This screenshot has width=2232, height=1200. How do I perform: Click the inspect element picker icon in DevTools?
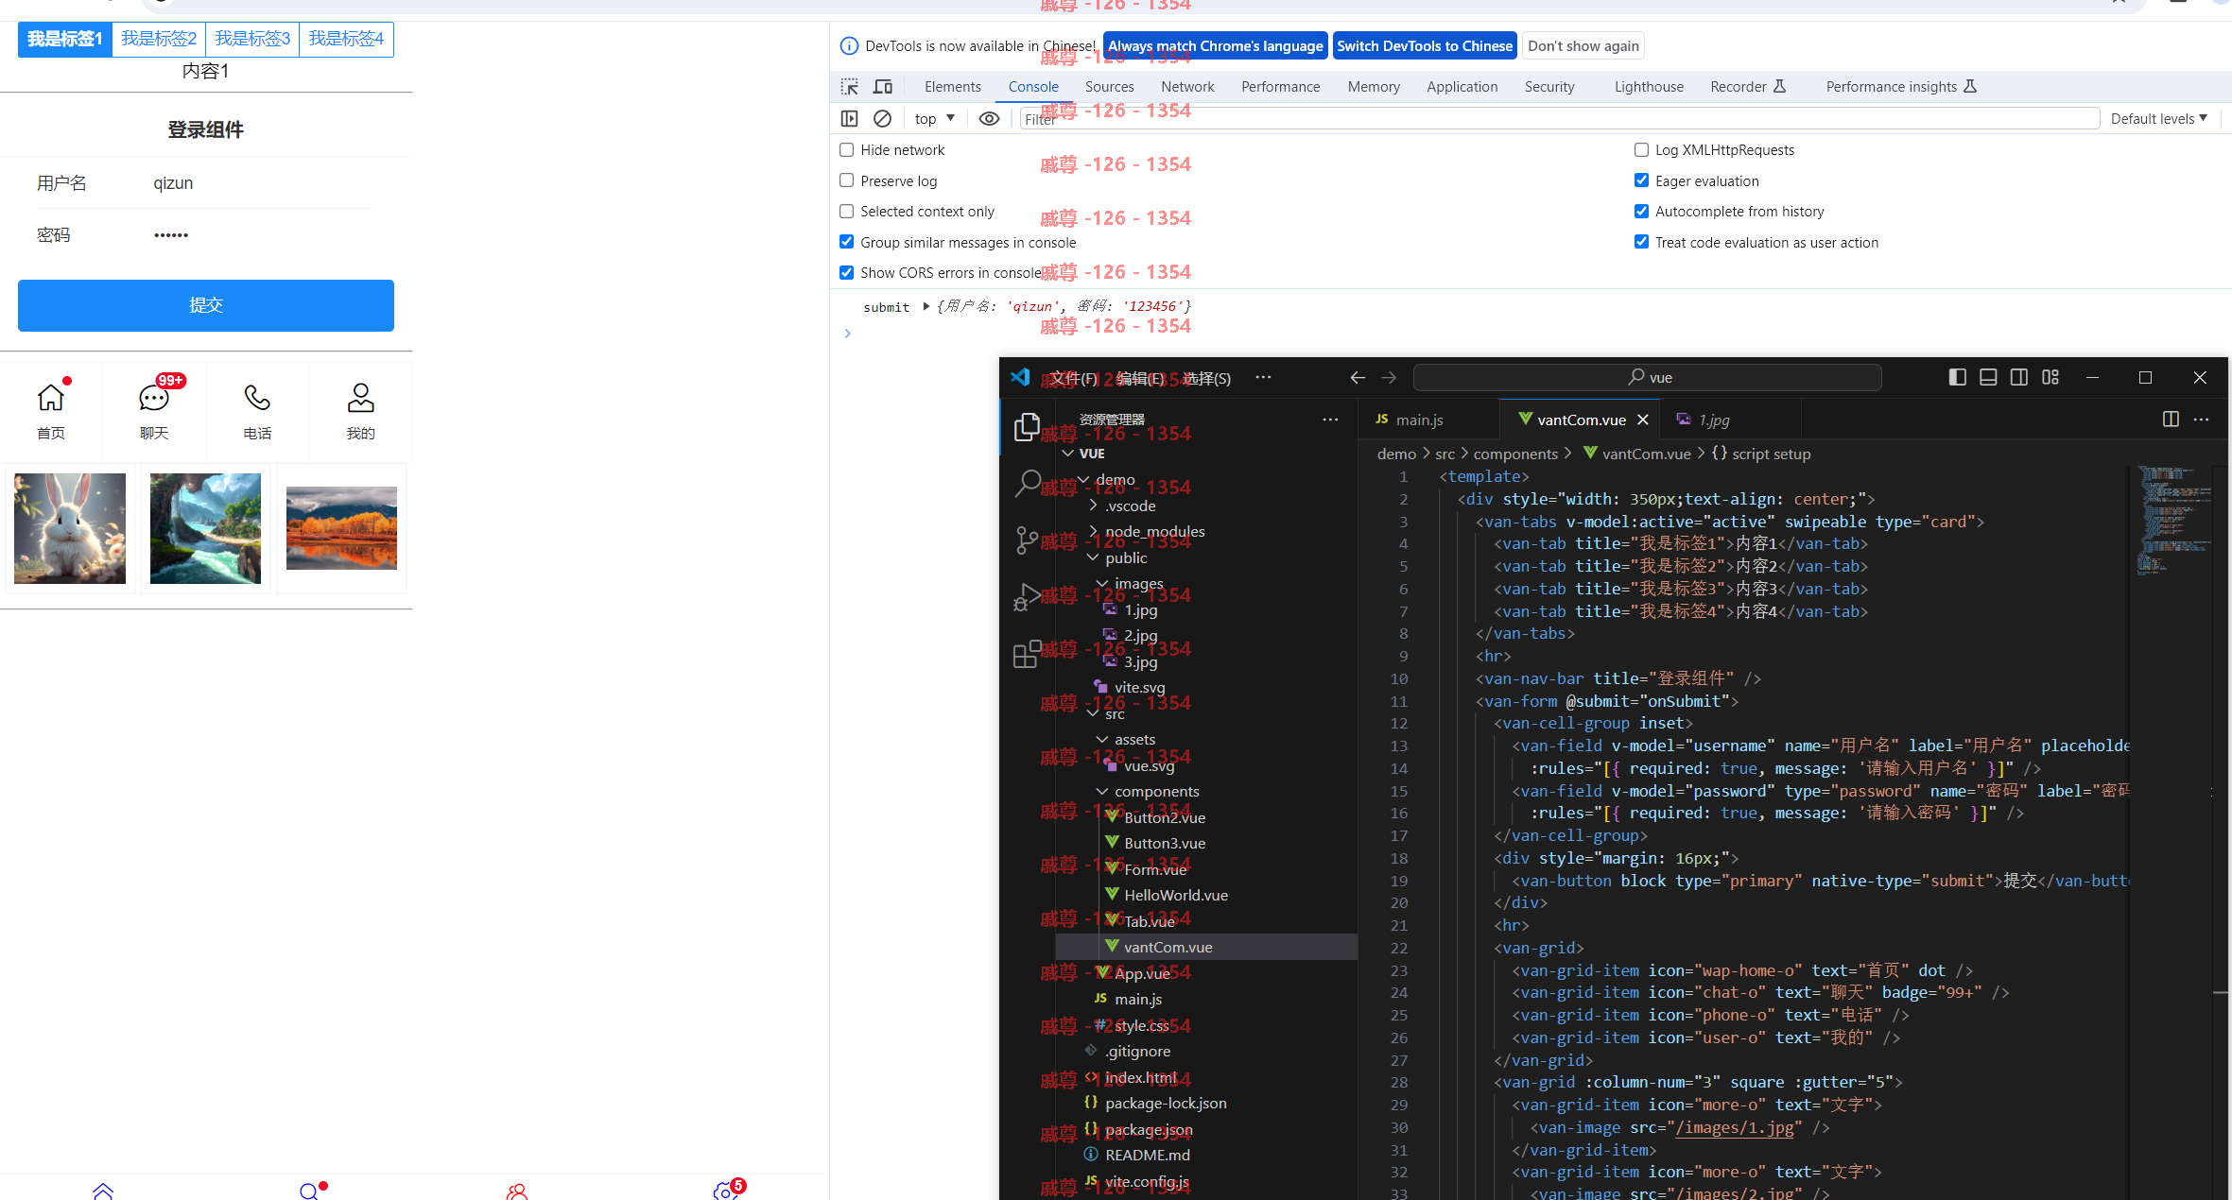click(849, 87)
